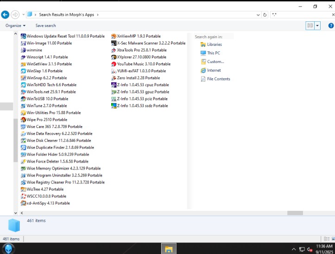Select the Winscript 1.4.1 Portable icon

coord(23,57)
